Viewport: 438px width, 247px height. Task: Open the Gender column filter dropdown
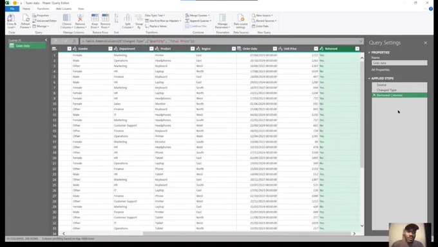[x=110, y=48]
